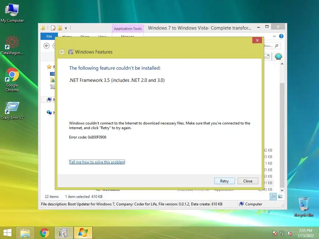
Task: Click the File description text in the status bar
Action: (x=125, y=204)
